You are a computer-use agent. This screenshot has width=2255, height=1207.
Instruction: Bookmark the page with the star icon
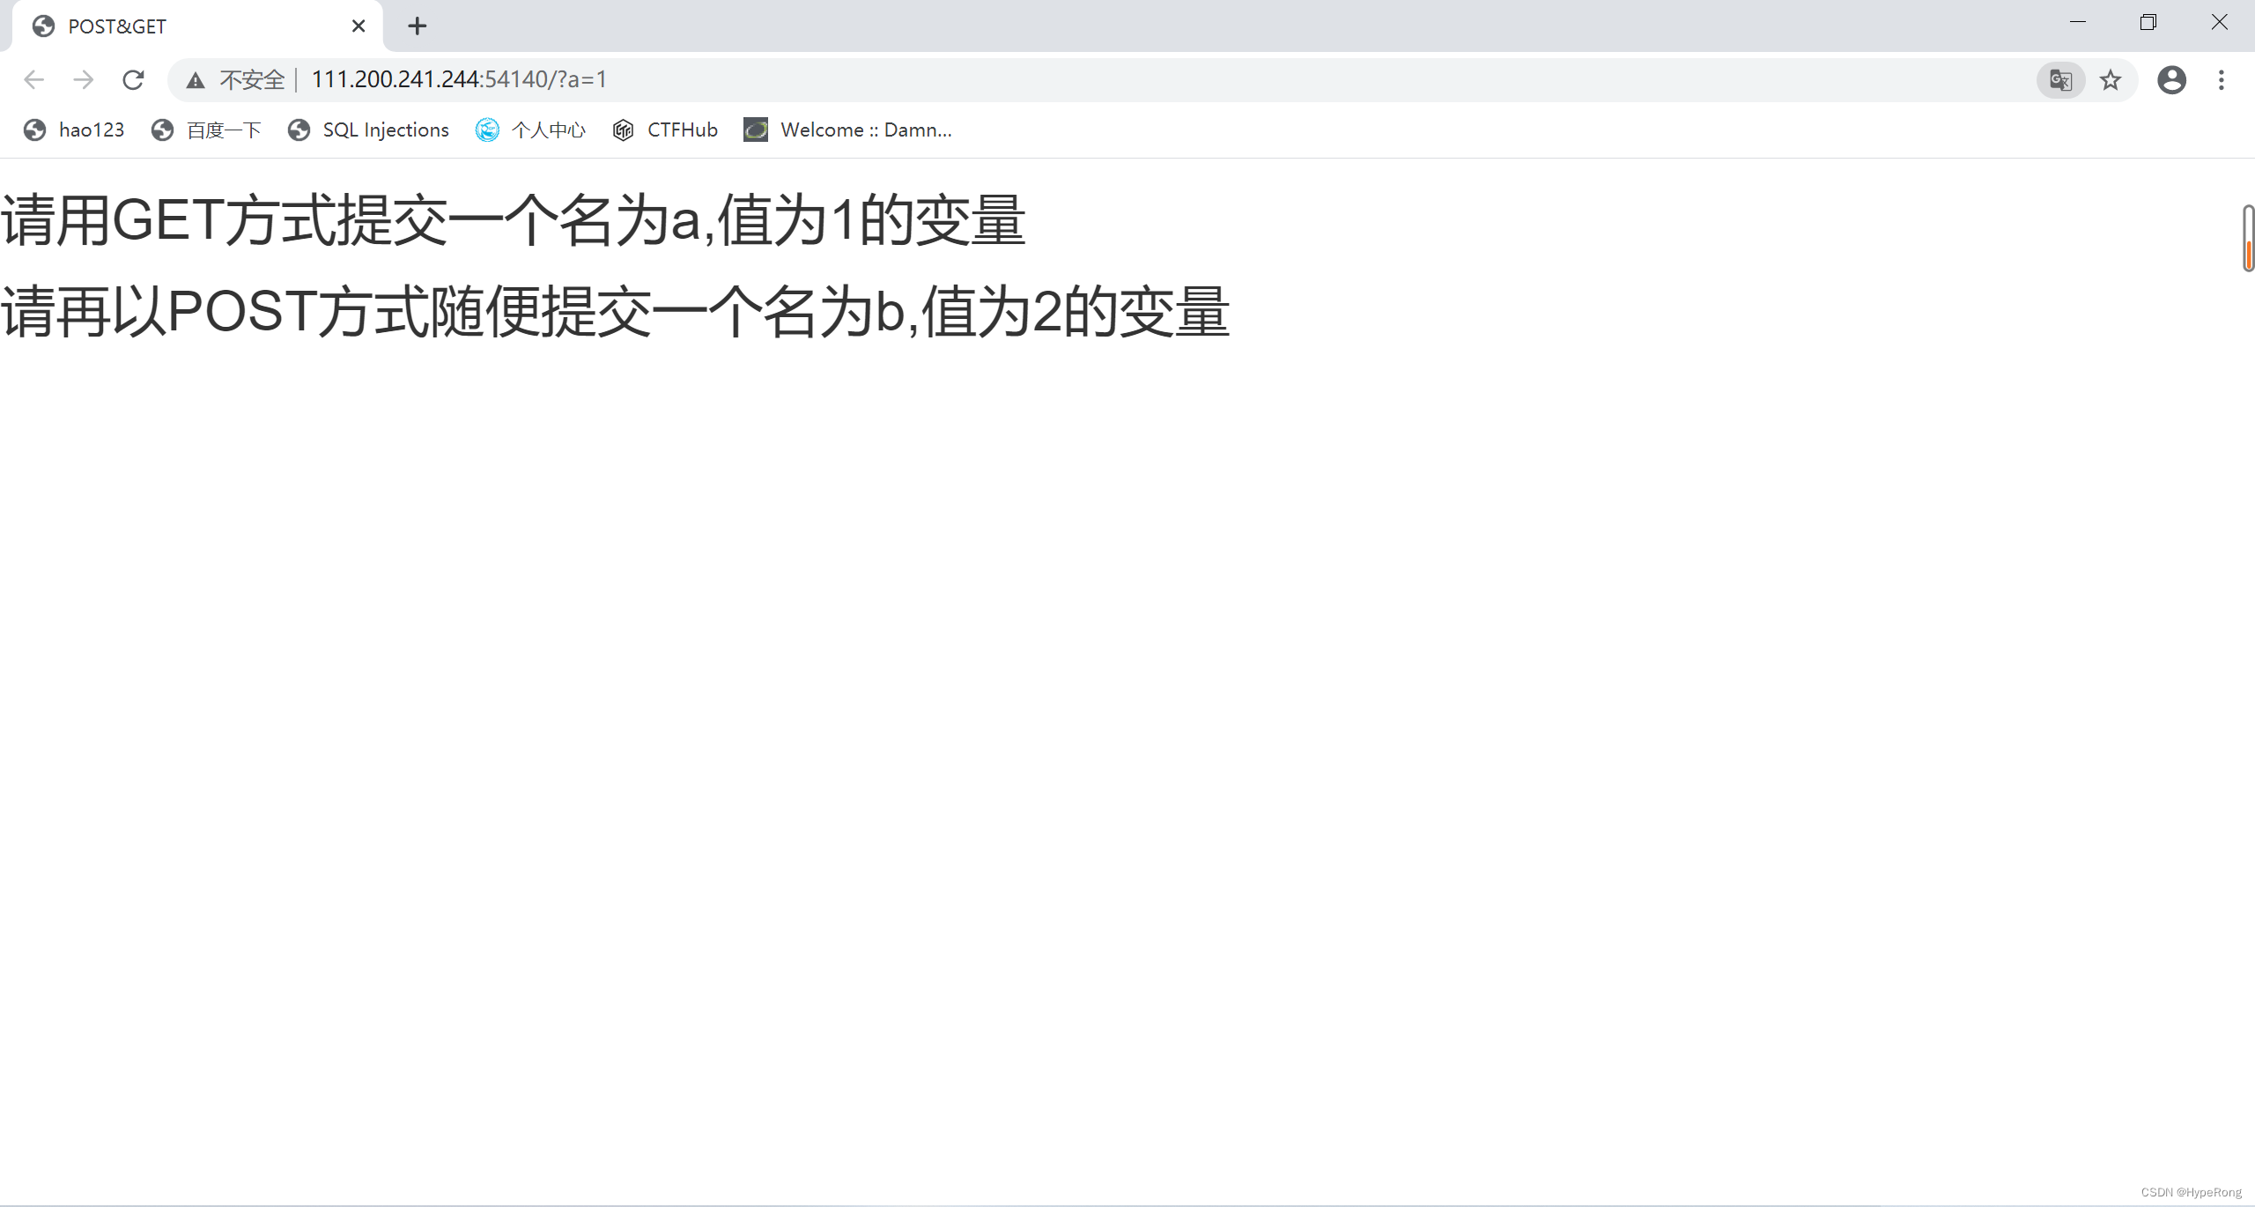tap(2111, 79)
